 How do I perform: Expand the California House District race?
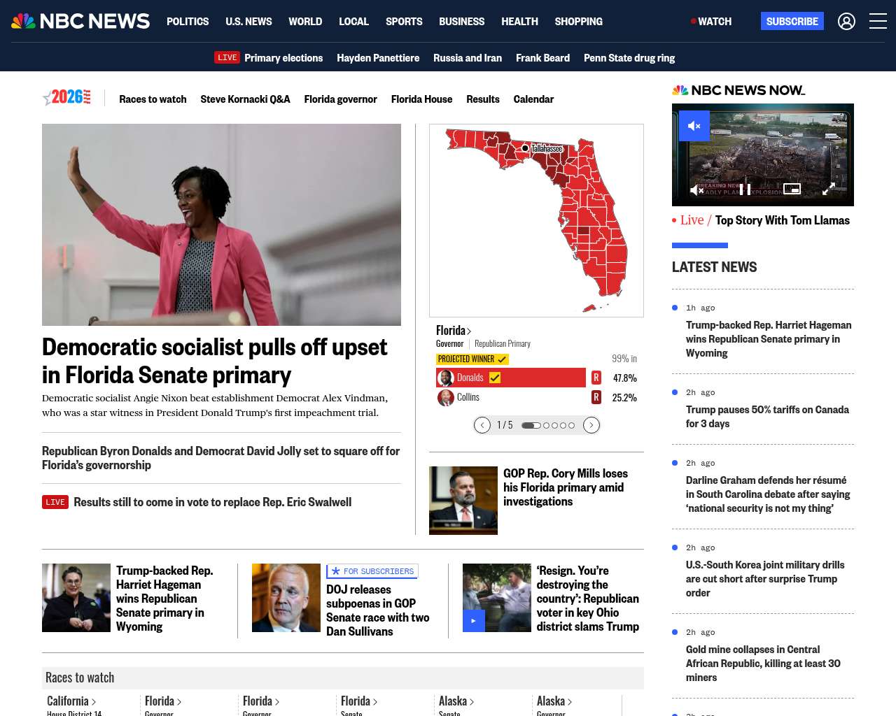tap(71, 701)
